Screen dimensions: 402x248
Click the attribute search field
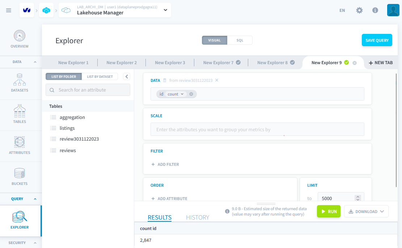(x=88, y=90)
